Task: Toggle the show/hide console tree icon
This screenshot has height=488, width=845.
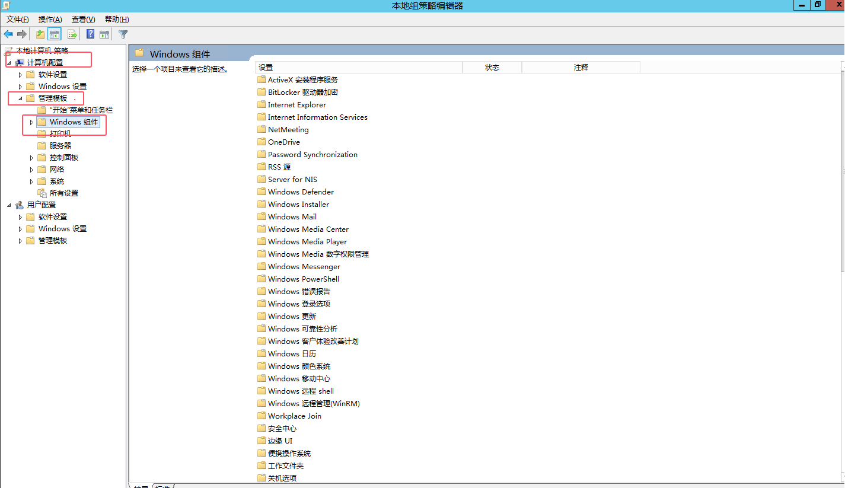Action: pos(54,34)
